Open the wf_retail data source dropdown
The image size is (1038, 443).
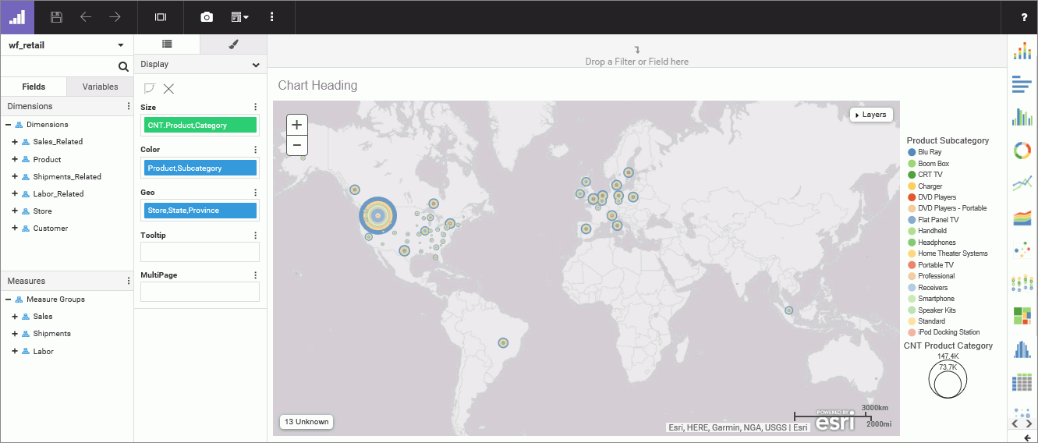[121, 45]
